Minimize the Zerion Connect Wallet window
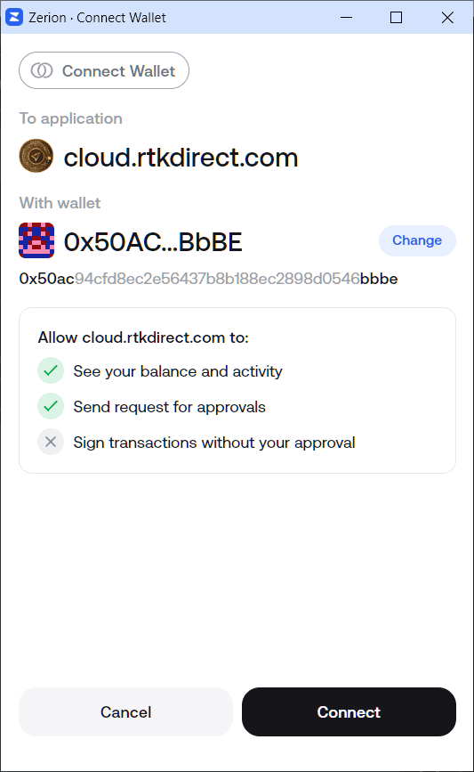Viewport: 474px width, 772px height. pos(347,17)
